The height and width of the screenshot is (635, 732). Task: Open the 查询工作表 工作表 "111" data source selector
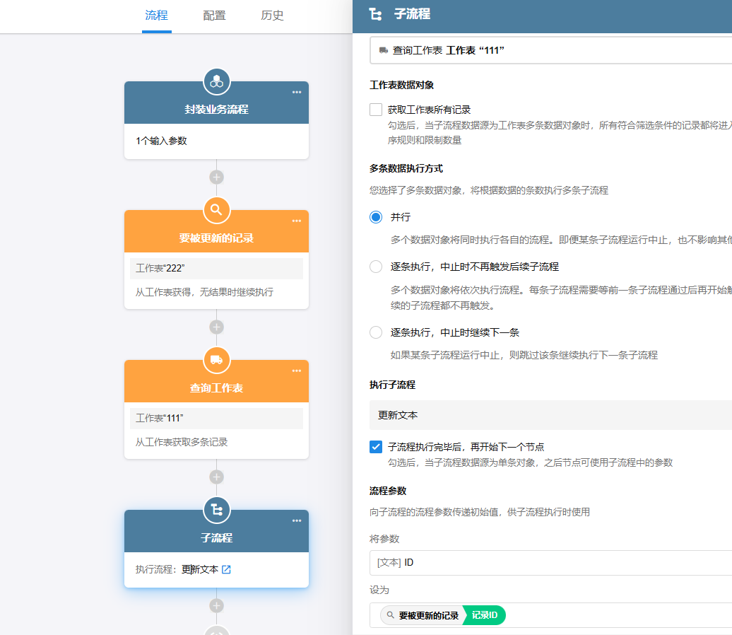[x=550, y=50]
